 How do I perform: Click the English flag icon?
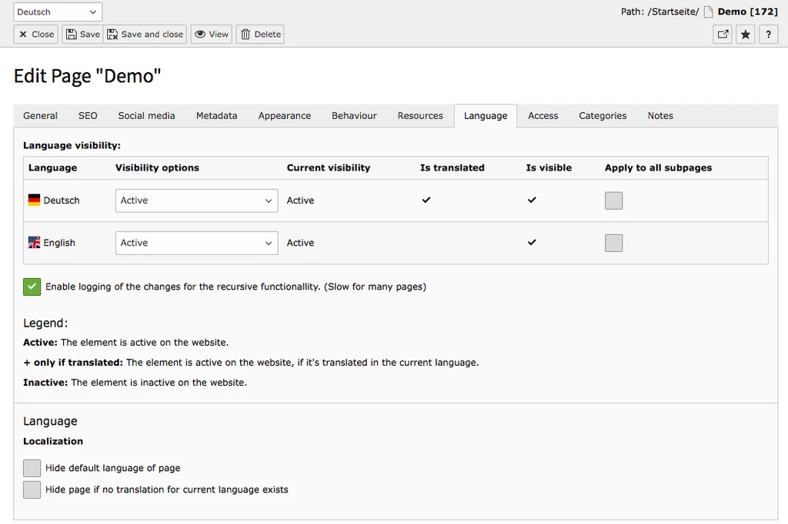tap(33, 242)
